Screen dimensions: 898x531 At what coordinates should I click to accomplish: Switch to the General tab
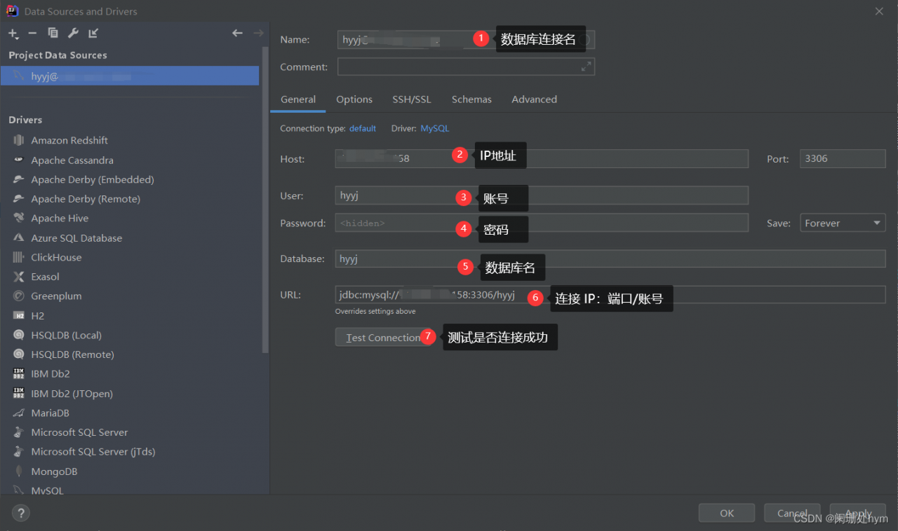click(x=298, y=99)
